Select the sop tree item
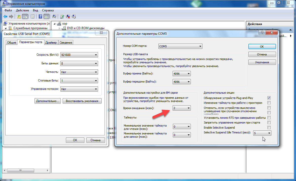The width and height of the screenshot is (296, 181). [65, 24]
